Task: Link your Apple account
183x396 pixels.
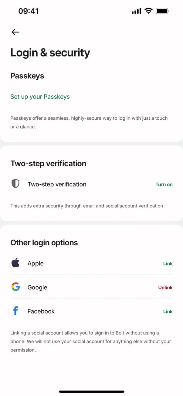Action: click(x=168, y=264)
